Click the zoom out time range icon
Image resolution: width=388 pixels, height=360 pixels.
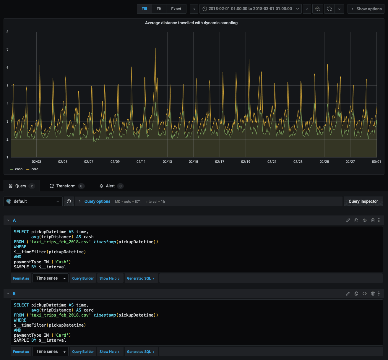point(317,9)
